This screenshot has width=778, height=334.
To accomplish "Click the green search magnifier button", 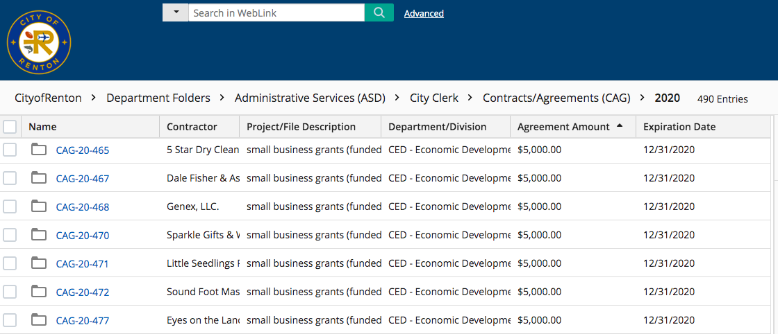I will (x=379, y=12).
